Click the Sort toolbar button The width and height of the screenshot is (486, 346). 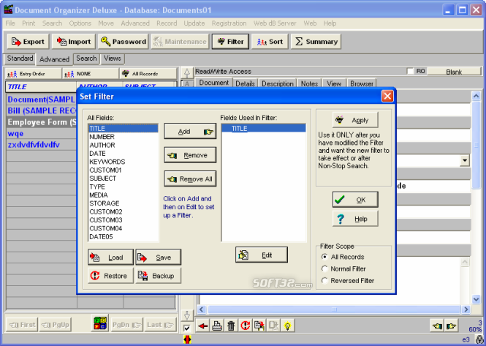(270, 42)
